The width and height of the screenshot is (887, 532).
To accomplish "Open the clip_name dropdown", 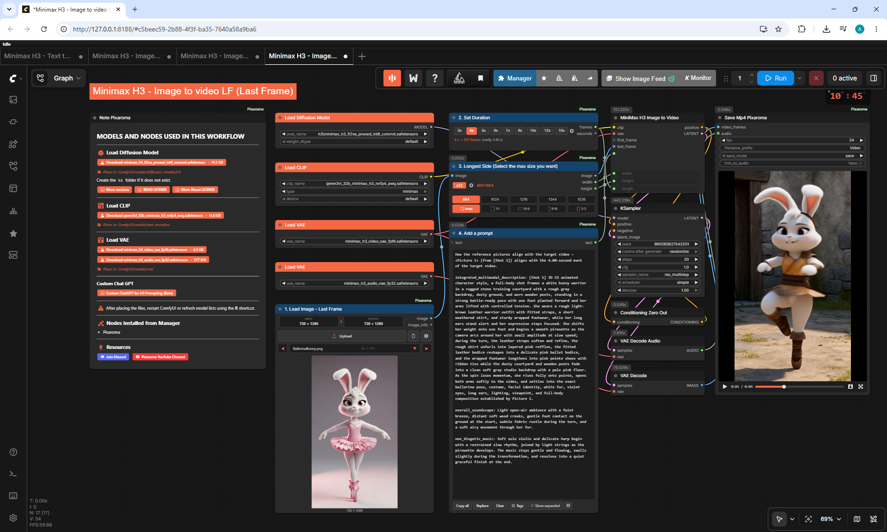I will pyautogui.click(x=355, y=183).
